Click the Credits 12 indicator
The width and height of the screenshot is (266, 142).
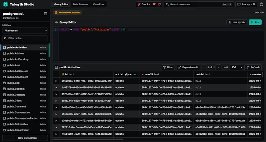pyautogui.click(x=149, y=4)
